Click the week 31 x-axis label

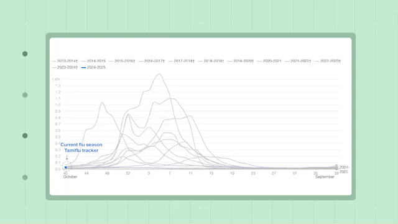(x=295, y=173)
